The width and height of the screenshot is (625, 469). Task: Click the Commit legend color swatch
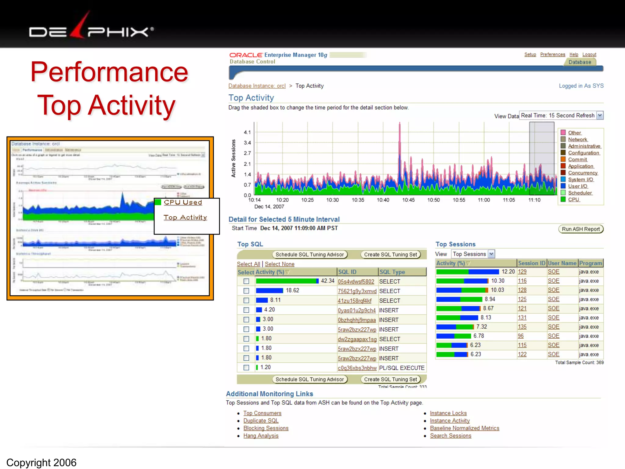(563, 159)
